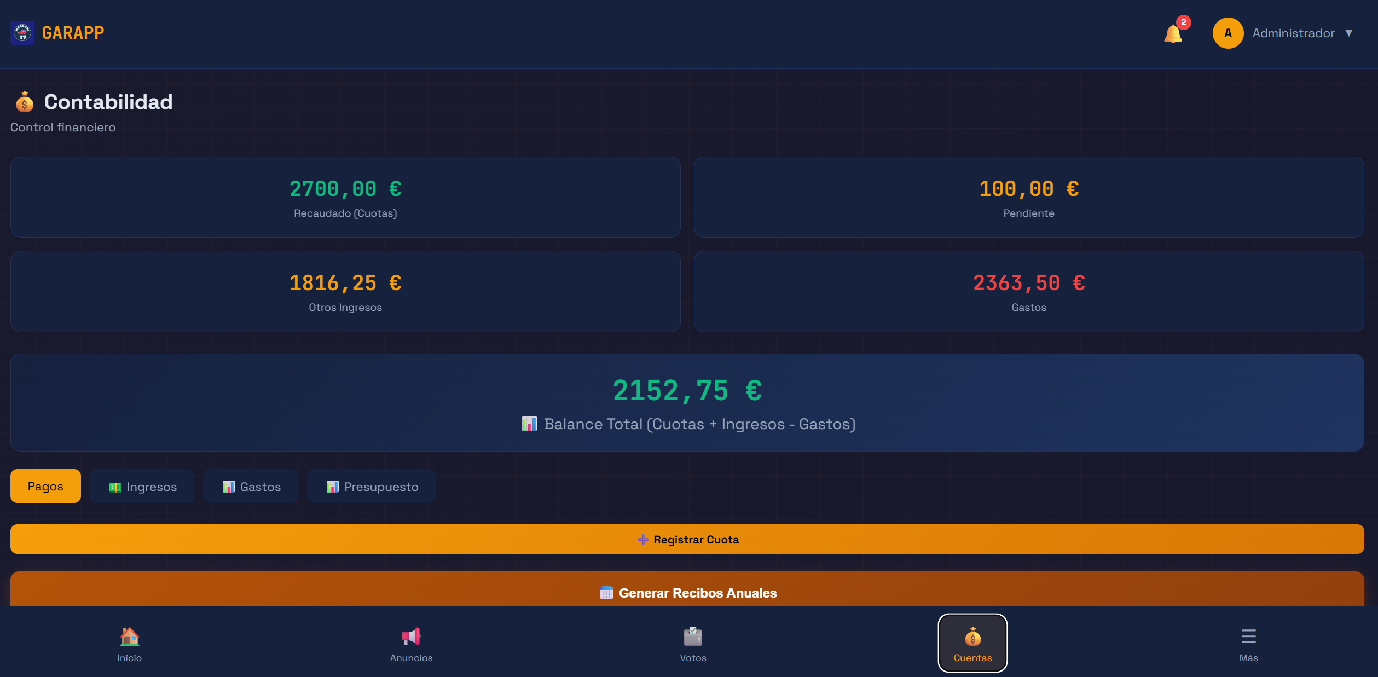Click the Recaudado (Cuotas) card
Screen dimensions: 1378x677
345,197
